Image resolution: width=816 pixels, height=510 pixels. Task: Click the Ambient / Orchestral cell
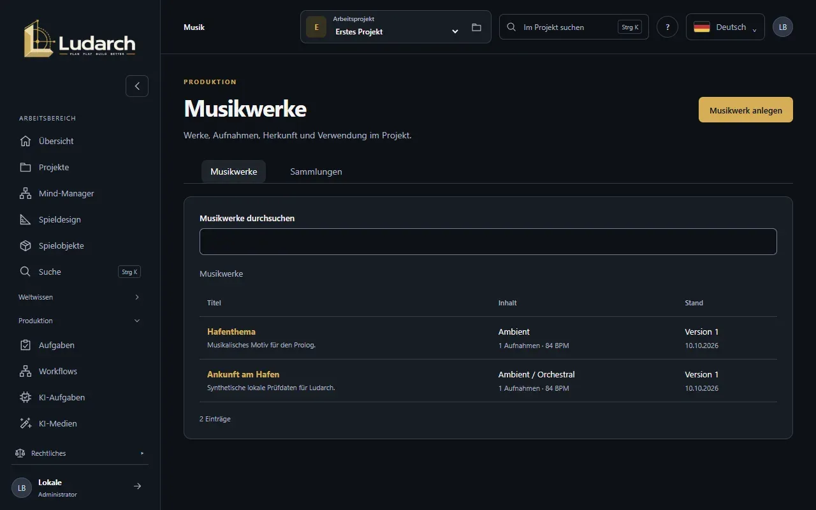coord(537,374)
